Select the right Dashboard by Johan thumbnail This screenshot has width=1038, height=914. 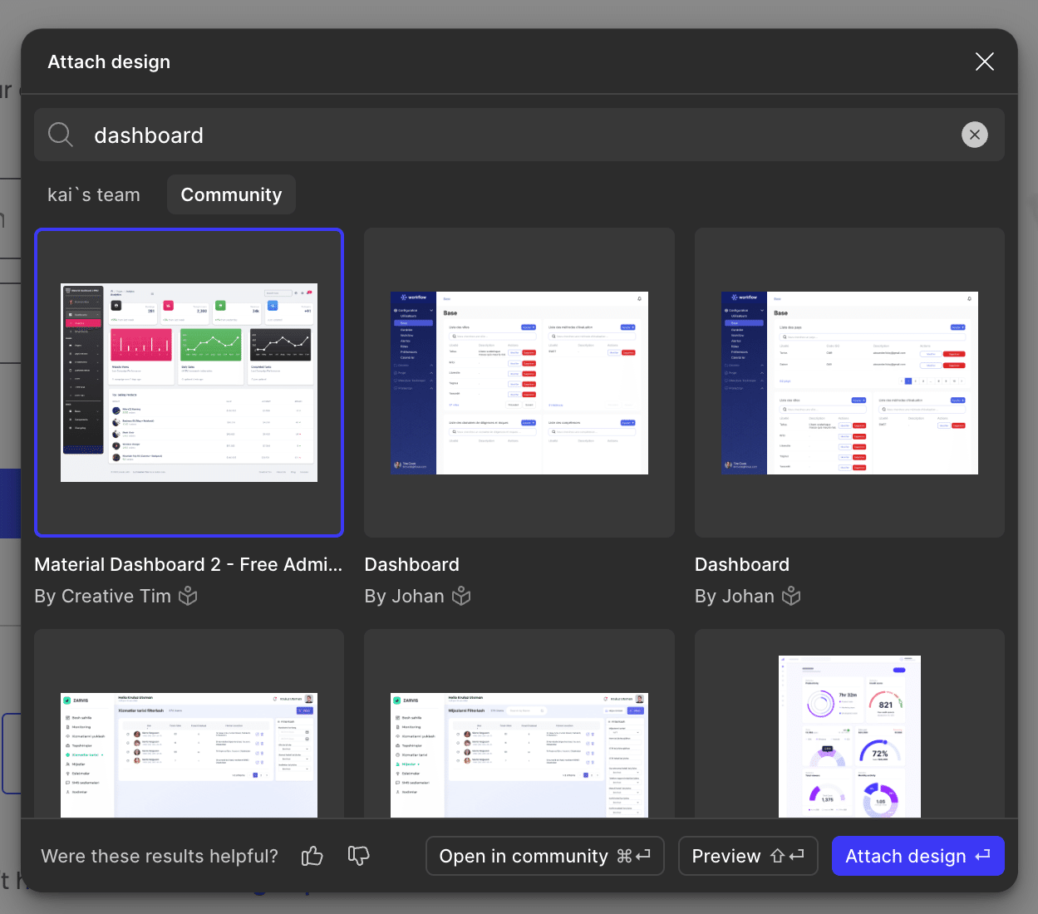click(x=849, y=383)
